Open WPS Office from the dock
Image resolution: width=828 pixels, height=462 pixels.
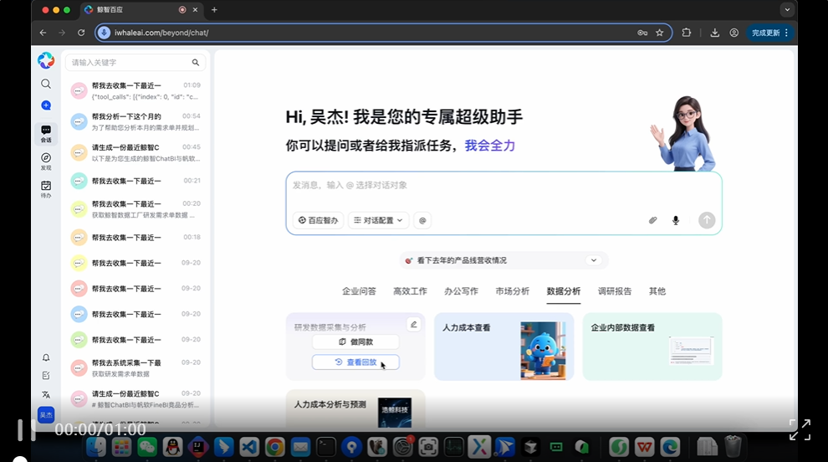tap(644, 447)
